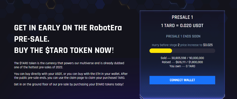Click the gold hexagon outline in the background
The image size is (237, 99).
click(x=51, y=4)
